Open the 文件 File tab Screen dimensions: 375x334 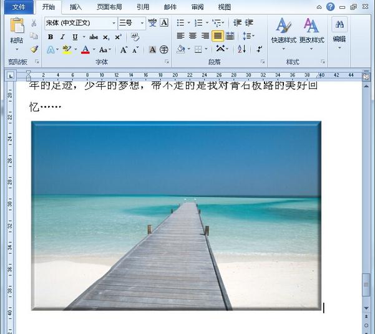pos(19,7)
